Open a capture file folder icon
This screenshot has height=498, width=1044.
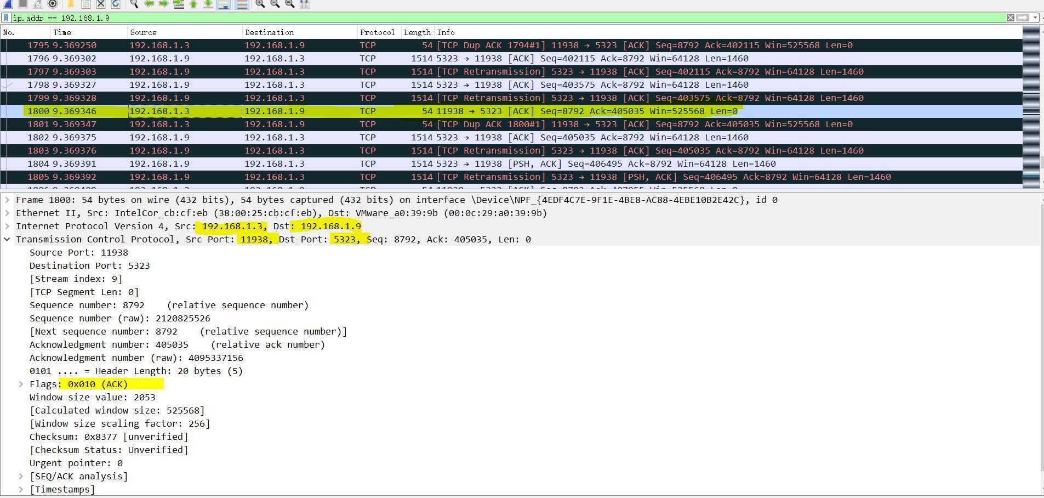pyautogui.click(x=71, y=4)
